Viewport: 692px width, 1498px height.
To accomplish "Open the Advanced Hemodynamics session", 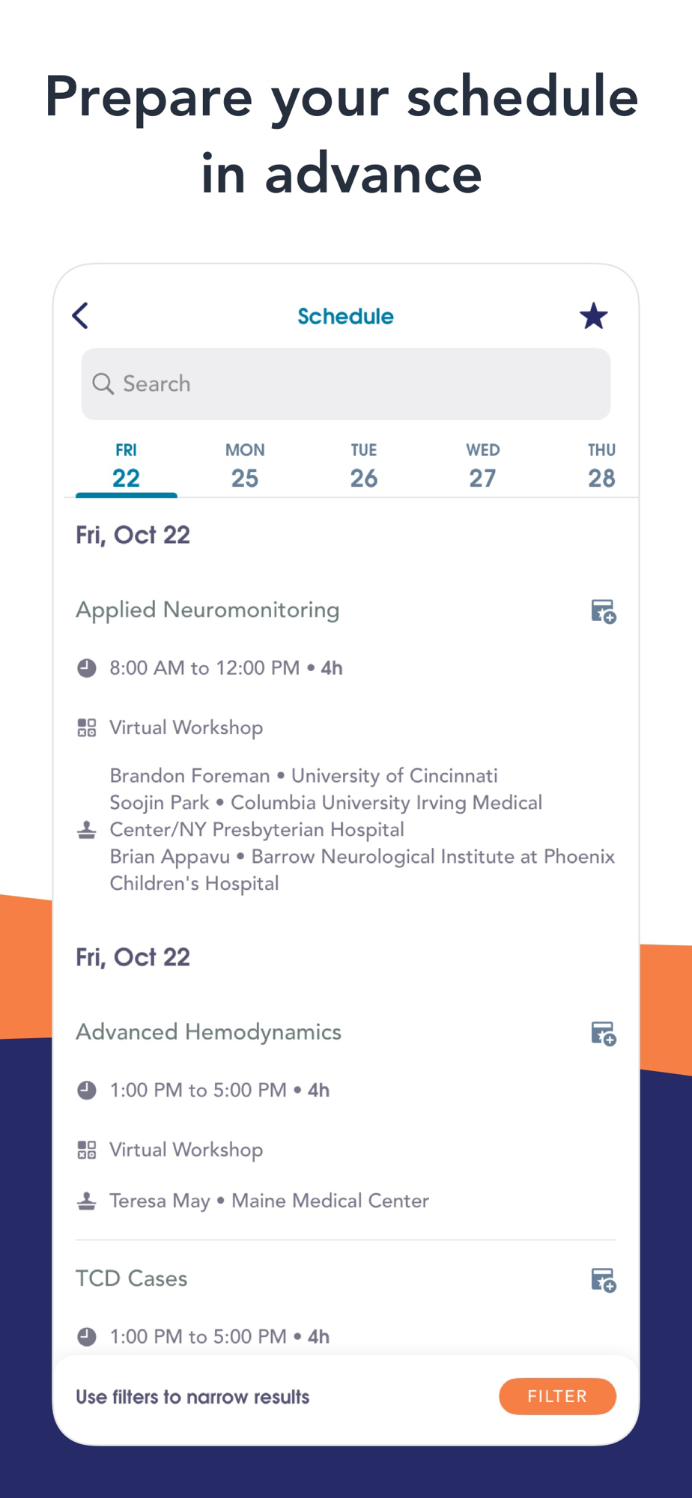I will pyautogui.click(x=208, y=1032).
